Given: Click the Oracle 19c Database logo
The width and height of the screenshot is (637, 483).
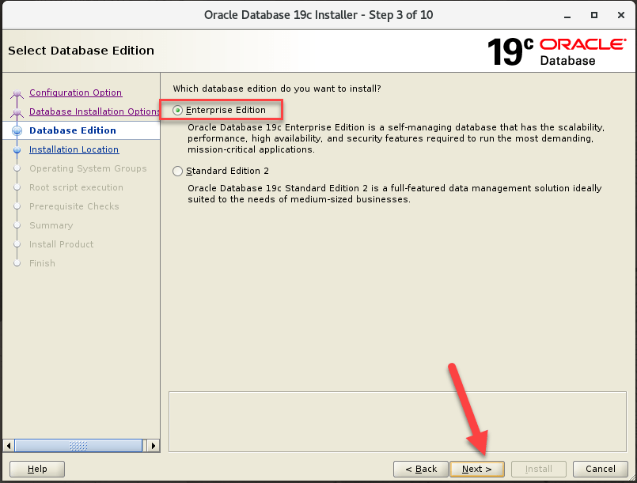Looking at the screenshot, I should (x=556, y=51).
